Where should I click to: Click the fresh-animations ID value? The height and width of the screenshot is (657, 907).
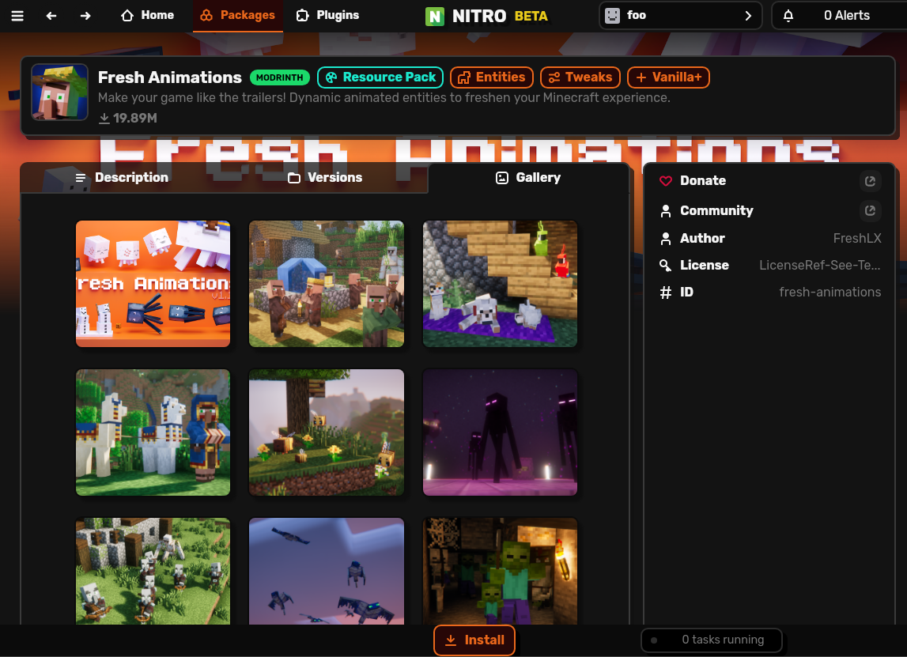[x=830, y=292]
